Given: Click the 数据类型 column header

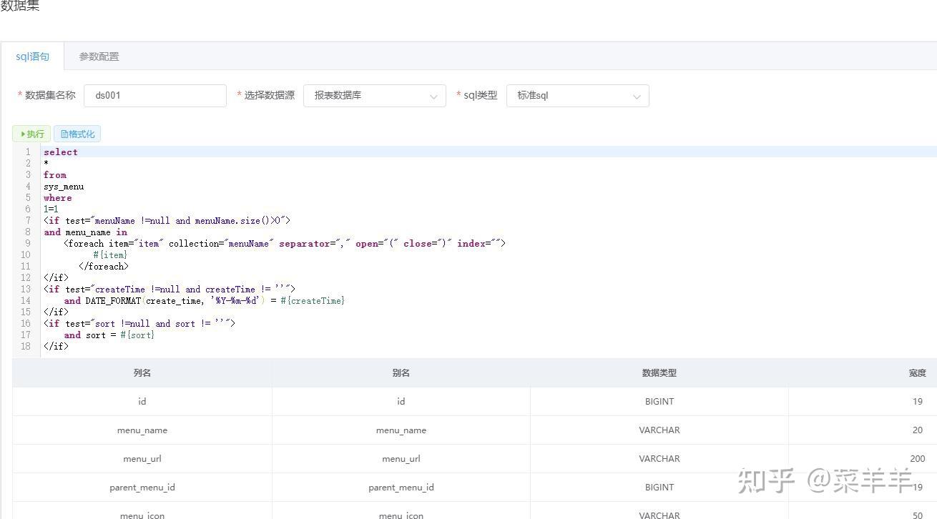Looking at the screenshot, I should 659,372.
